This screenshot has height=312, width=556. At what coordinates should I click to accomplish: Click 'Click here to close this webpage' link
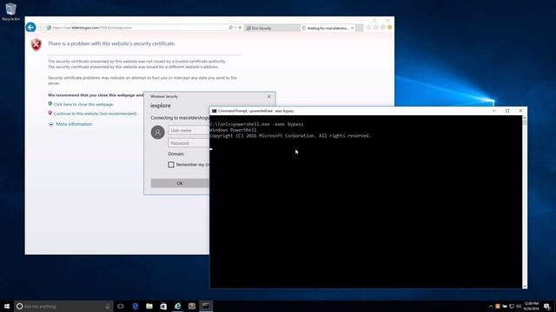point(83,104)
